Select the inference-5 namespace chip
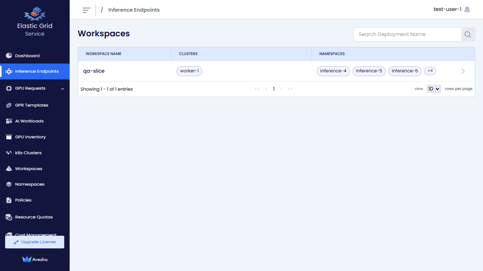 click(369, 71)
